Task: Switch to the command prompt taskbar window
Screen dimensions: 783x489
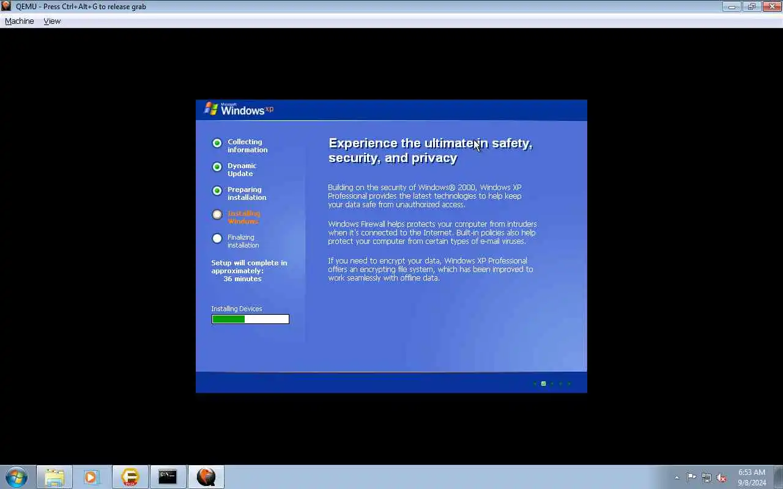Action: click(x=168, y=477)
